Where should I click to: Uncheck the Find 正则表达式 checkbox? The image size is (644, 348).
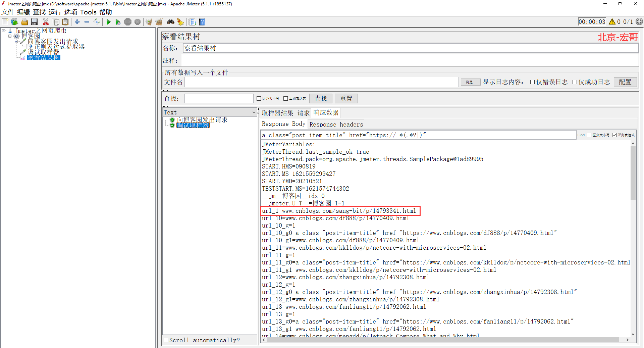click(614, 135)
